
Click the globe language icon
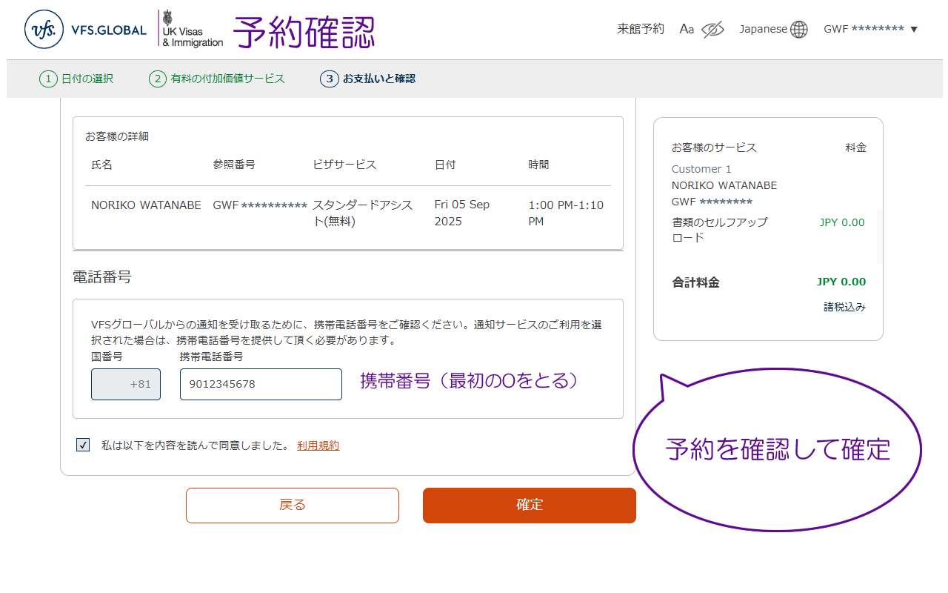coord(798,30)
